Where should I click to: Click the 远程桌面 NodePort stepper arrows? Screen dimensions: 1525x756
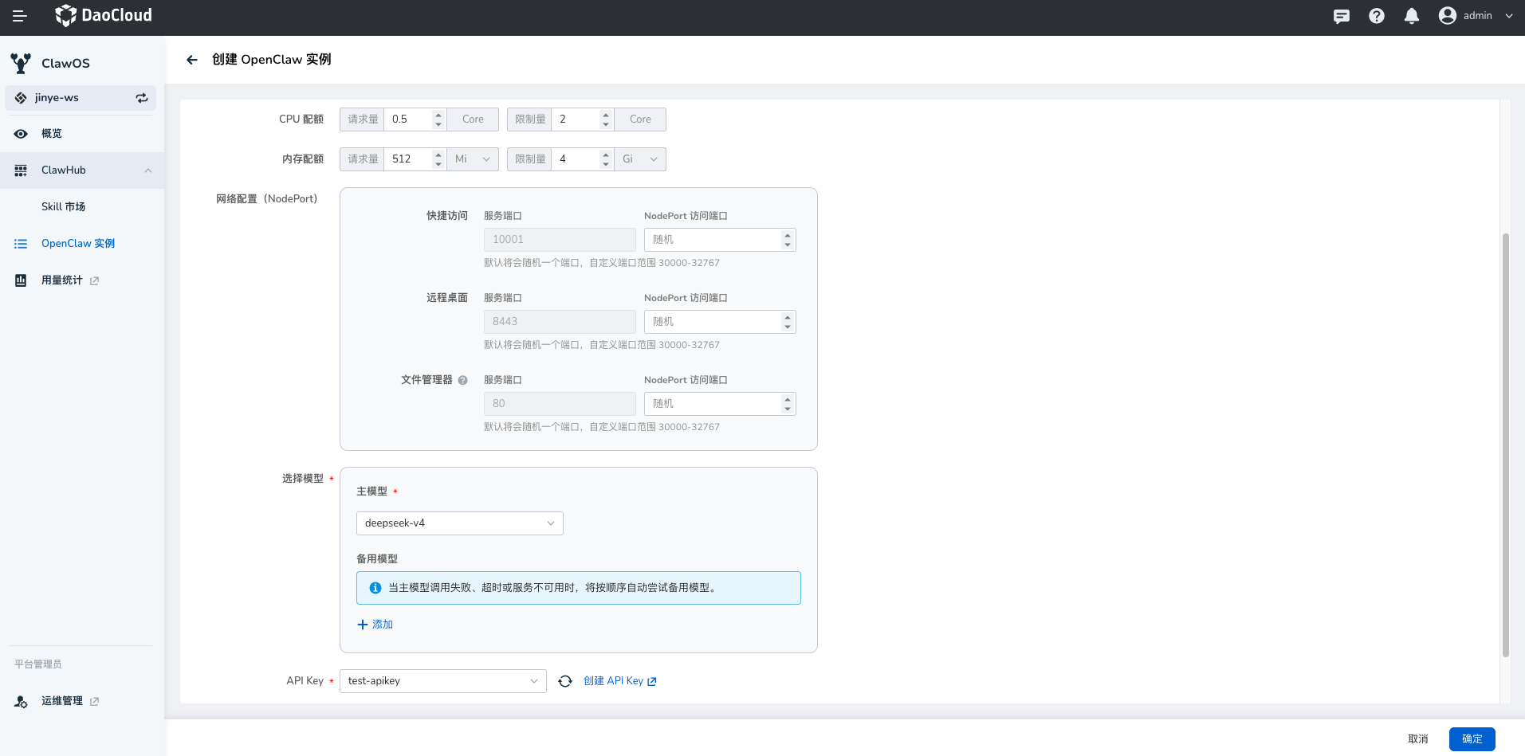coord(788,322)
